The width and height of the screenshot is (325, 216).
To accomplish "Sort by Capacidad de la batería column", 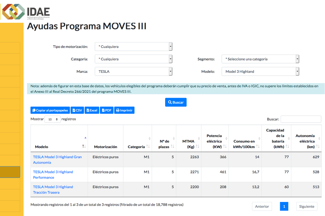I will pos(276,138).
